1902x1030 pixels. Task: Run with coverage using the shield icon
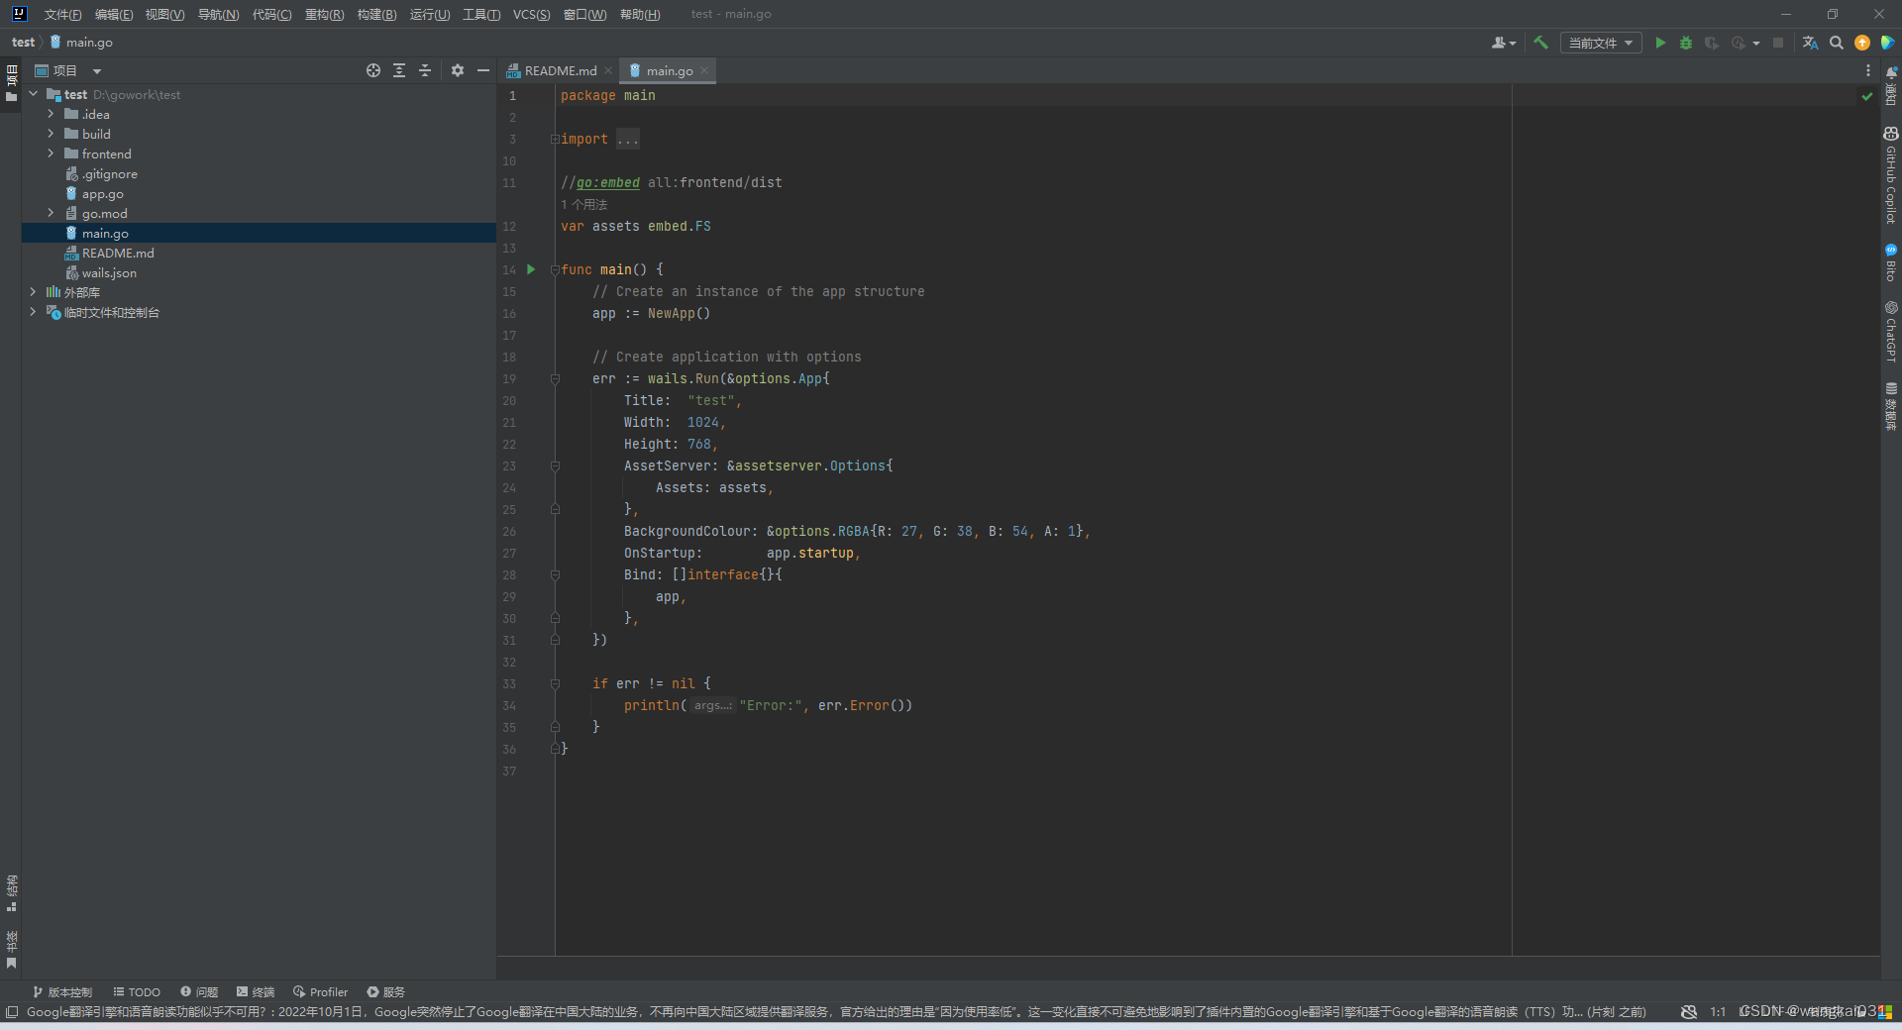pyautogui.click(x=1711, y=43)
